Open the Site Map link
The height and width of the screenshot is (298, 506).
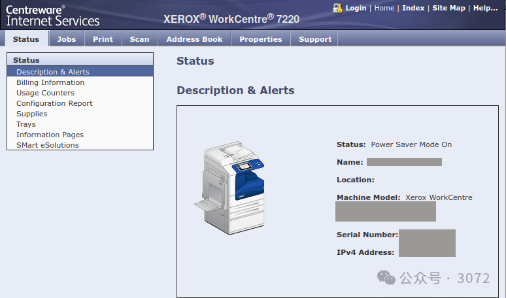(448, 8)
